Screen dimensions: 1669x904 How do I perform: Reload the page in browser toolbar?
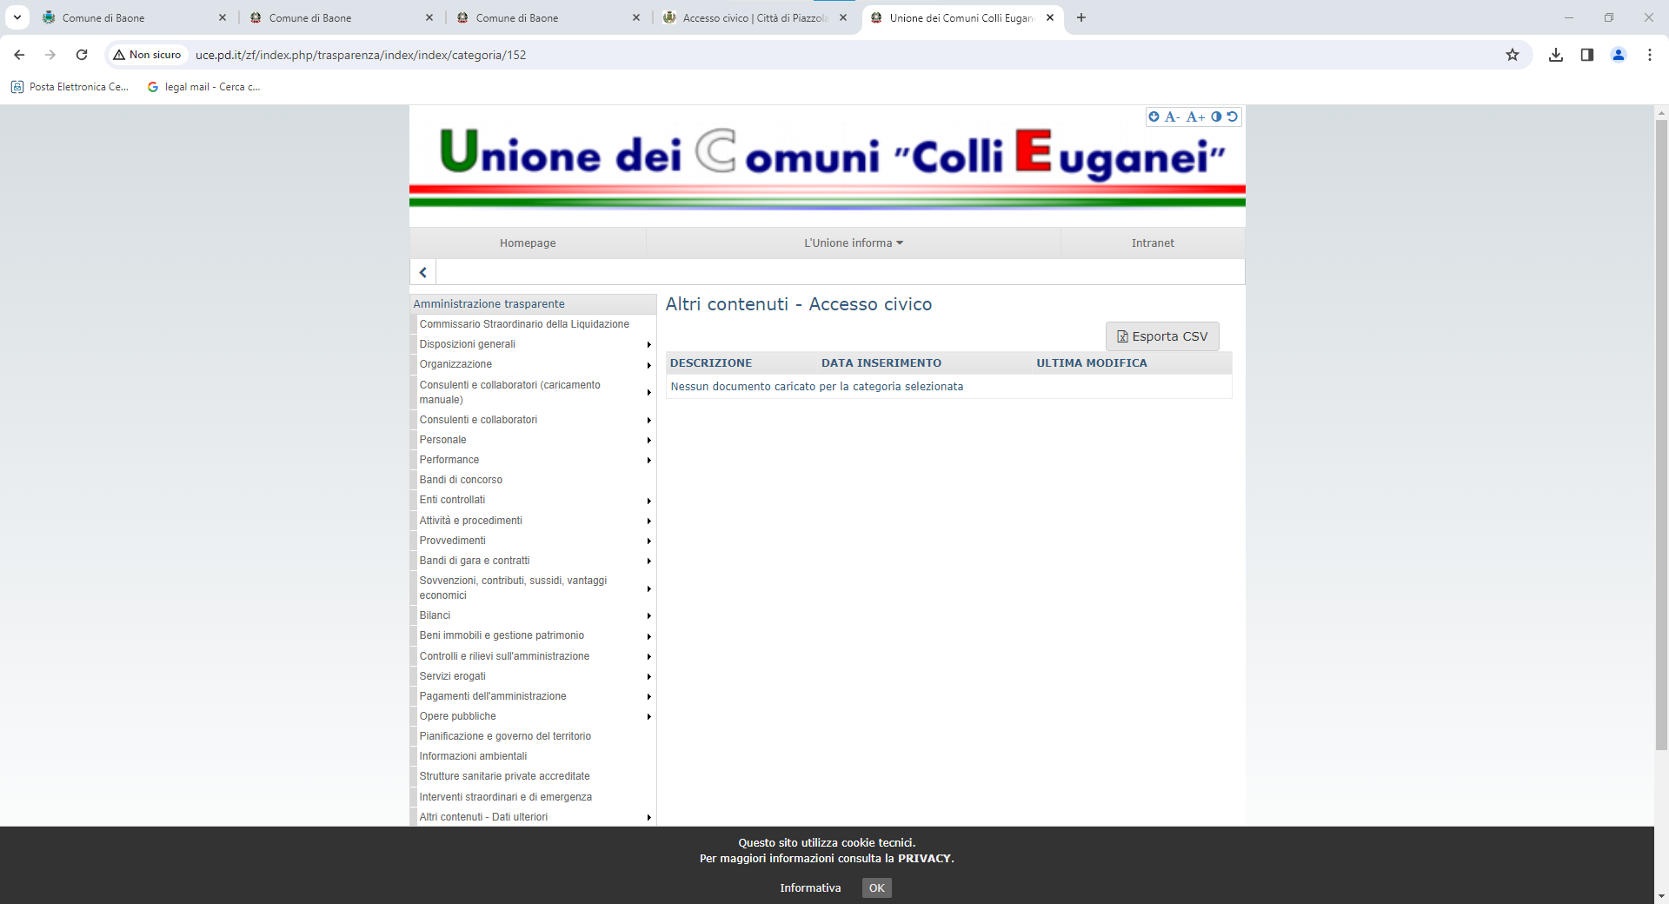(82, 55)
